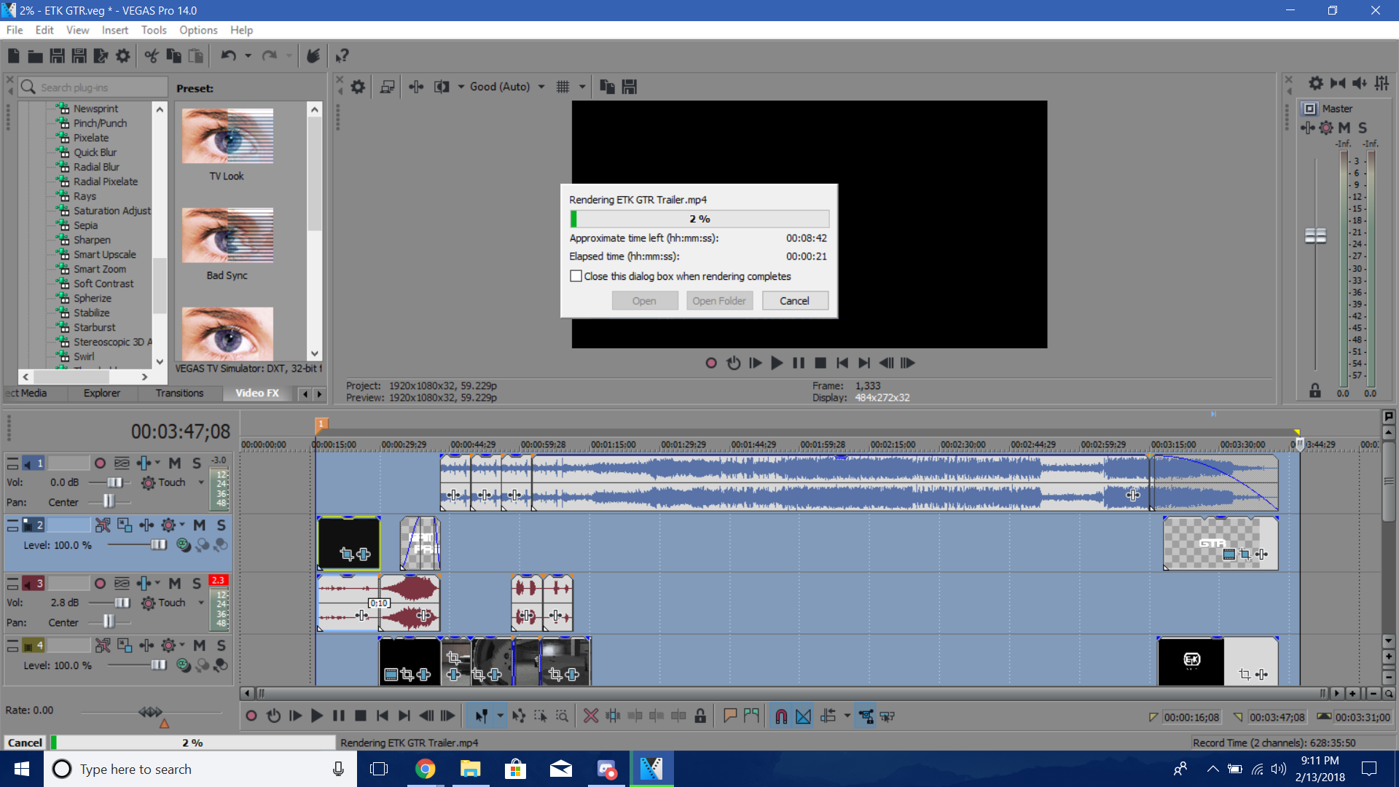
Task: Click Master volume fader handle
Action: click(x=1315, y=235)
